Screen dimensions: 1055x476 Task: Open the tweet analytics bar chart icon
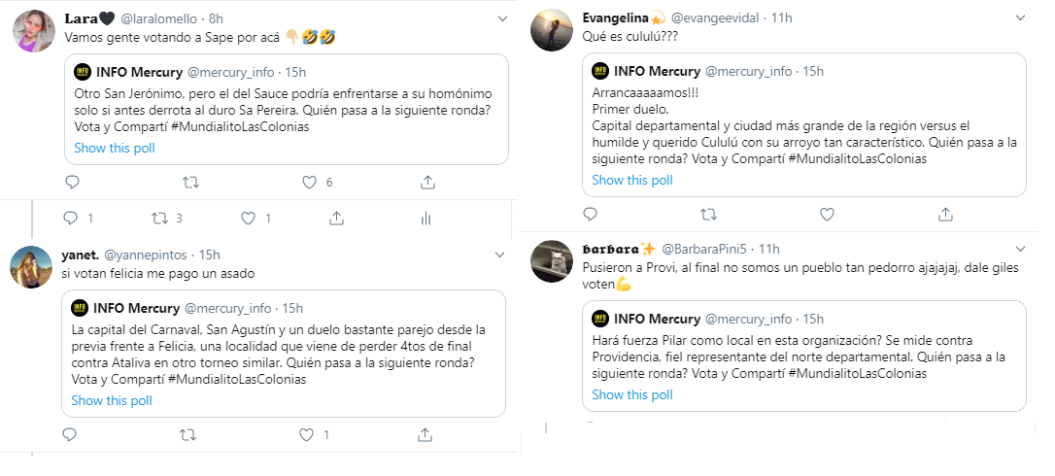pos(425,218)
